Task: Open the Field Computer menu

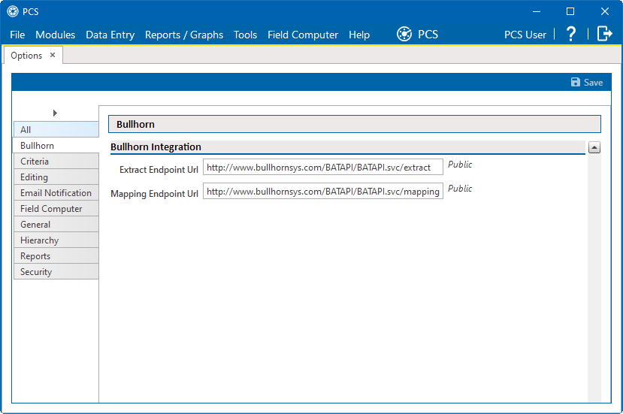Action: click(303, 35)
